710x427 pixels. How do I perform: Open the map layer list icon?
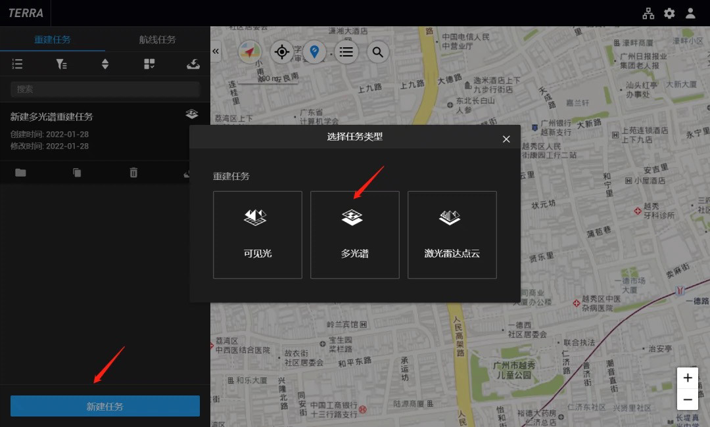pyautogui.click(x=346, y=52)
